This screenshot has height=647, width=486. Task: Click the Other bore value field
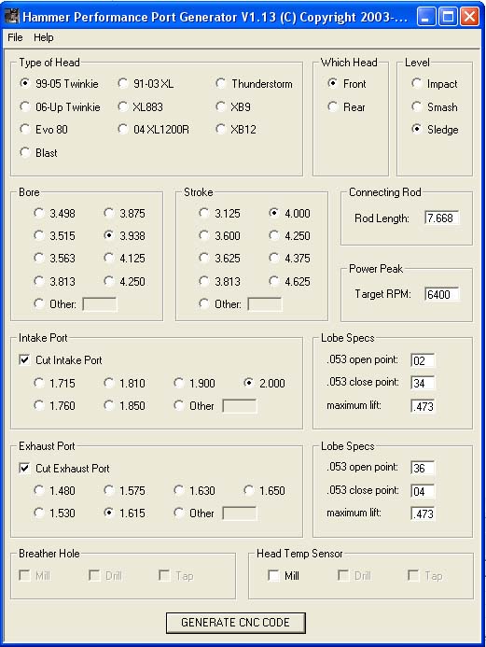(100, 304)
